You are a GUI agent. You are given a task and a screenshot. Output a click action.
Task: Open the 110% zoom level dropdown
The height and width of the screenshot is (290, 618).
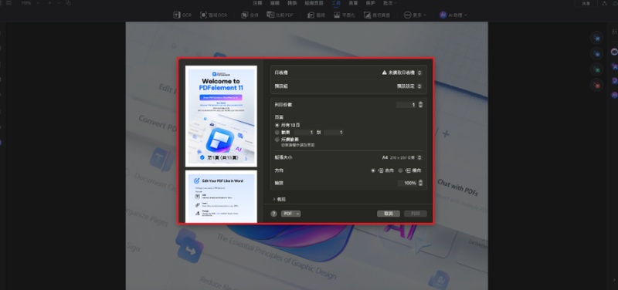coord(29,3)
